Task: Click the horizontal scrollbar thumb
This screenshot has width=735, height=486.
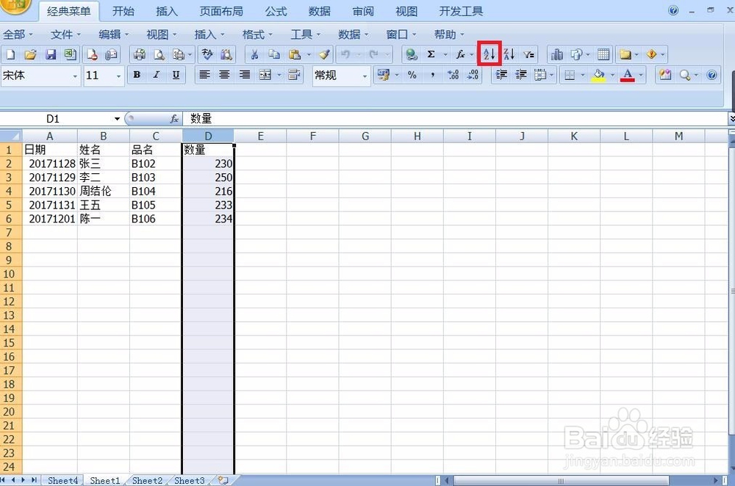Action: pos(561,480)
